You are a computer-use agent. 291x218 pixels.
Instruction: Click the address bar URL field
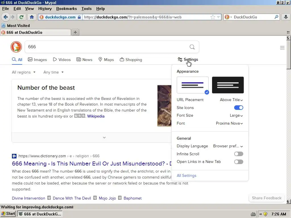(x=147, y=17)
